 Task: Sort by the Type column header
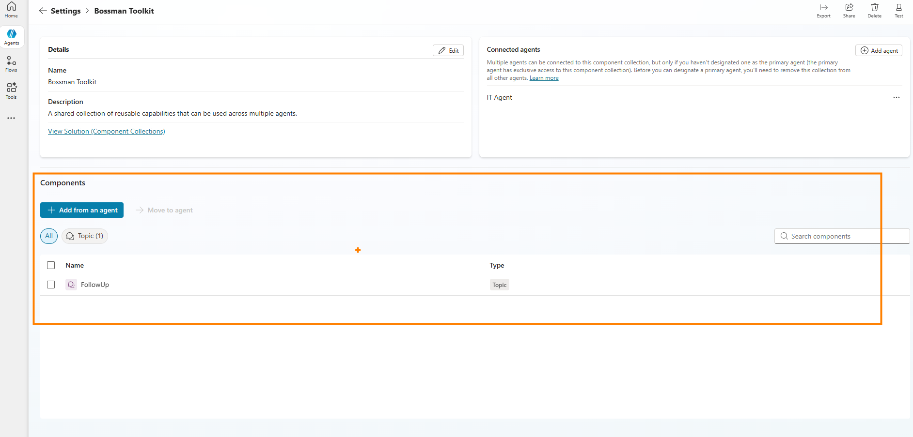tap(497, 265)
